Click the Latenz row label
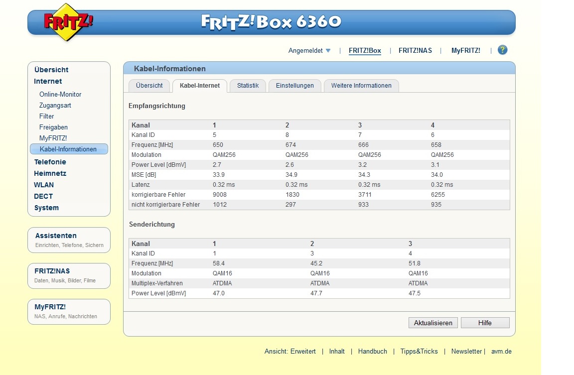 coord(141,185)
